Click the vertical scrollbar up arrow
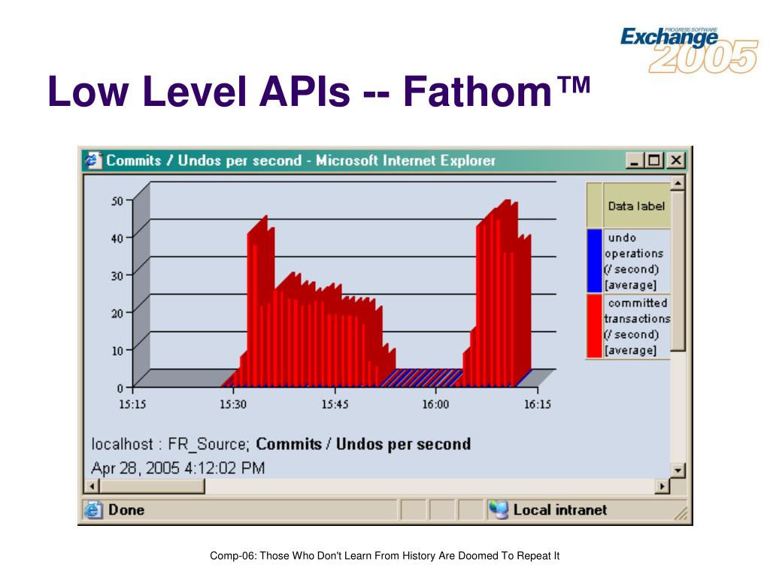 [x=678, y=183]
